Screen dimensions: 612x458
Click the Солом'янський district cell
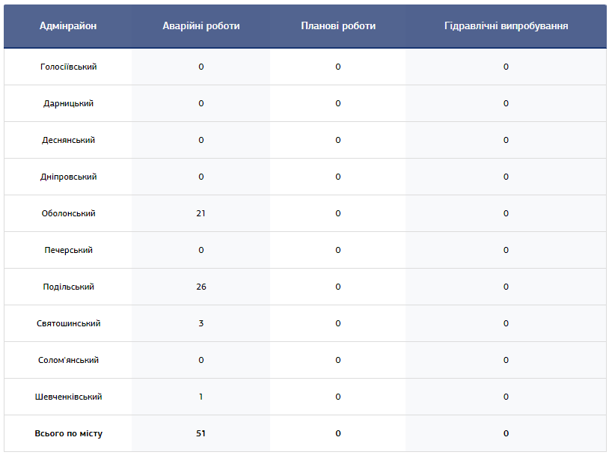pos(68,361)
